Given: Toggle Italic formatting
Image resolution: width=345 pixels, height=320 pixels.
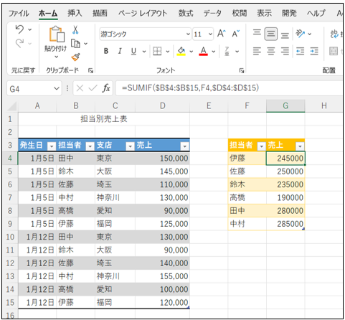Looking at the screenshot, I should coord(120,51).
